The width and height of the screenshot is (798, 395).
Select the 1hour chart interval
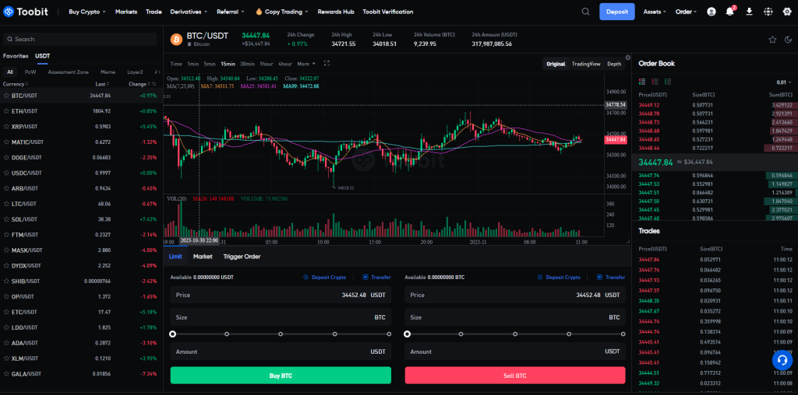pos(267,64)
